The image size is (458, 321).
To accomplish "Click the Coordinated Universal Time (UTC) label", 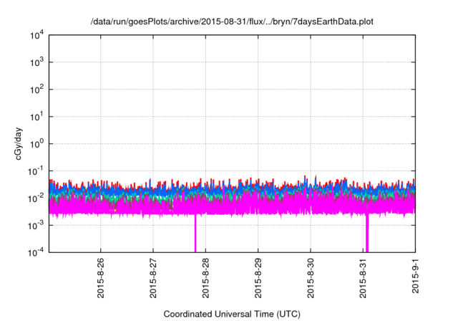I will click(232, 314).
